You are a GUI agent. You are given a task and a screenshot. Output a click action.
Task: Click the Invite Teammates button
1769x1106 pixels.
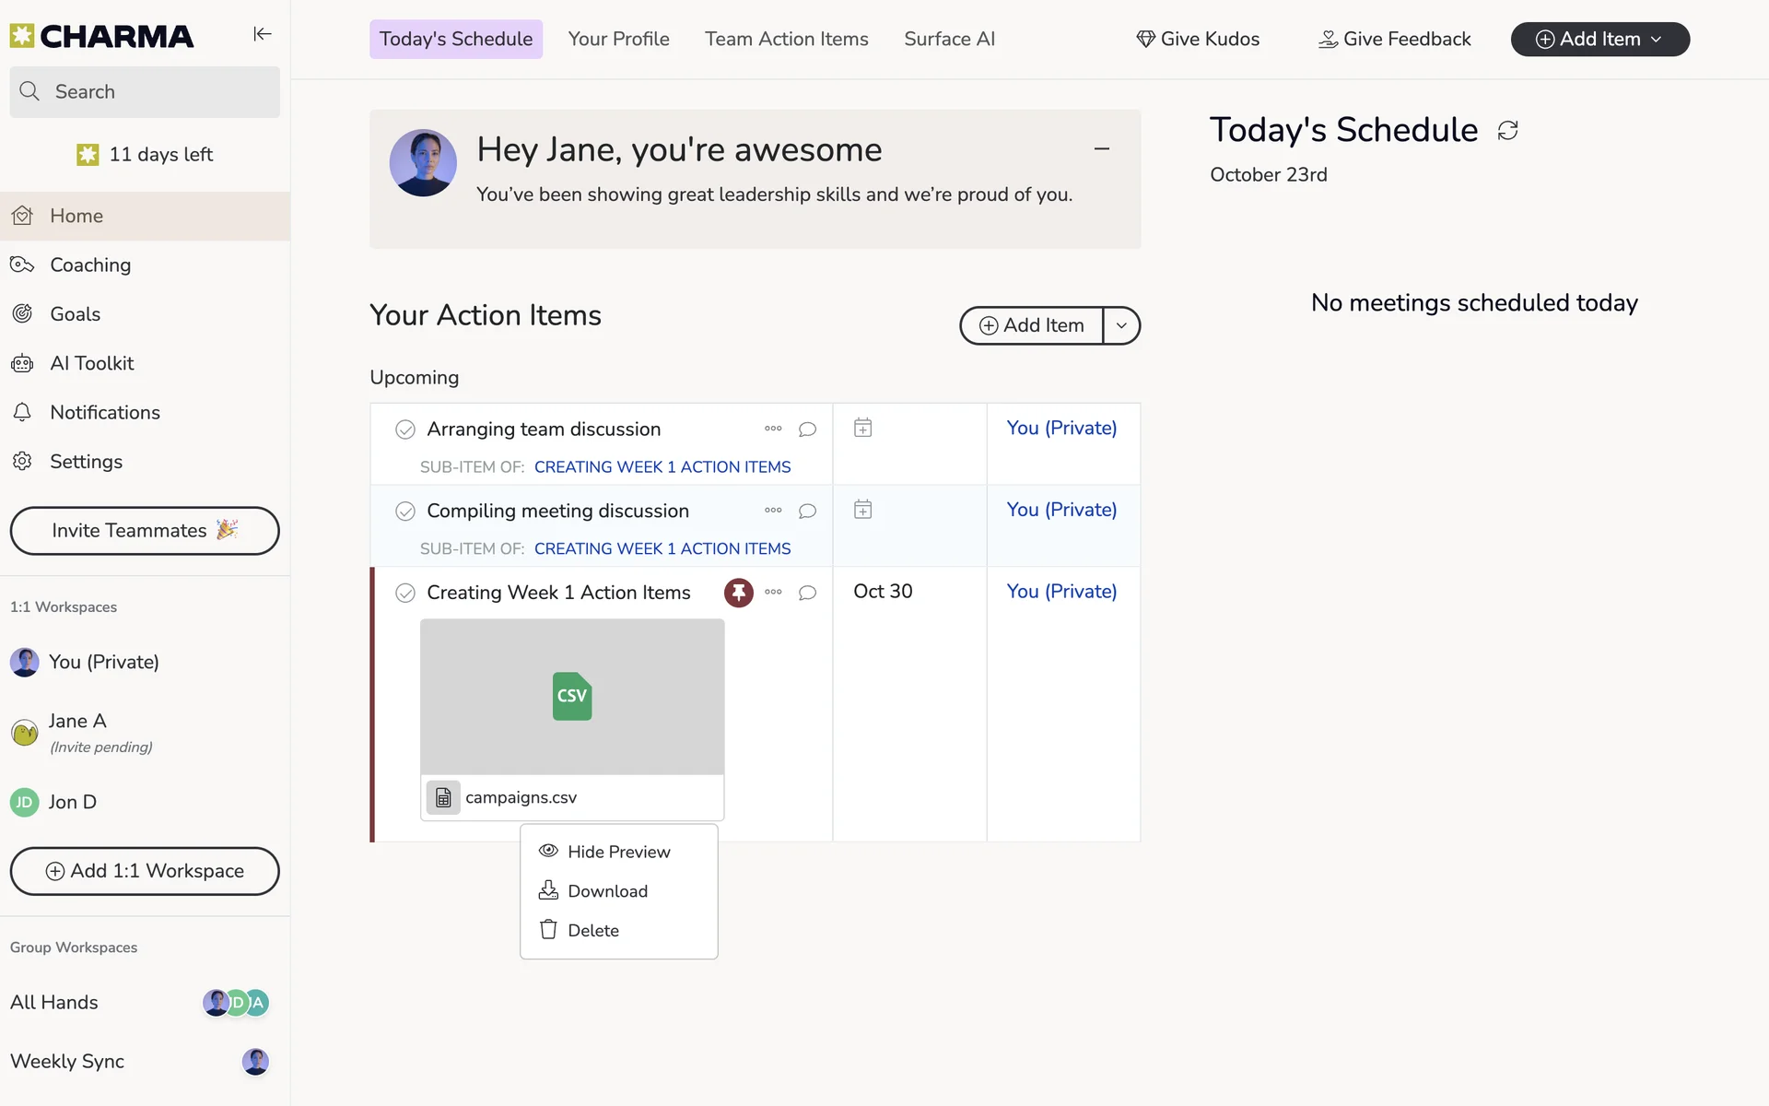145,531
